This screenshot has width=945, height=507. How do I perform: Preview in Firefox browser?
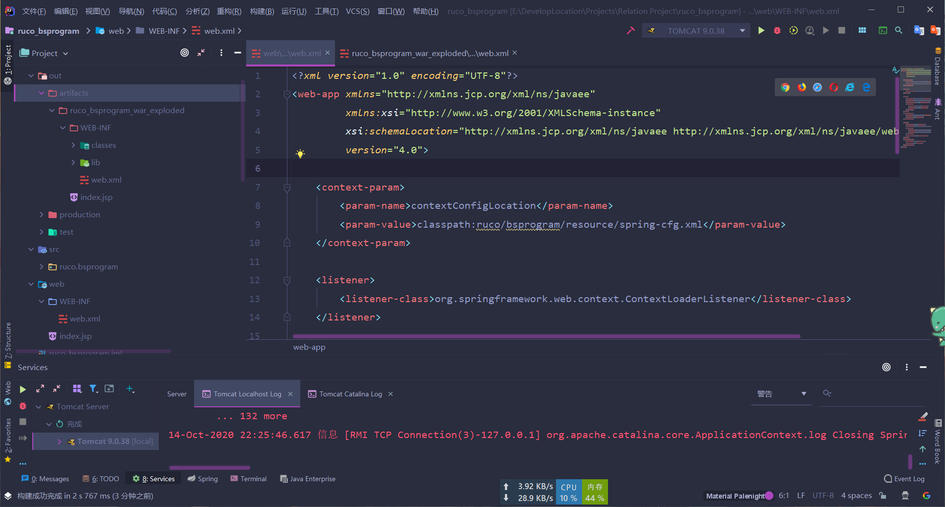click(802, 87)
